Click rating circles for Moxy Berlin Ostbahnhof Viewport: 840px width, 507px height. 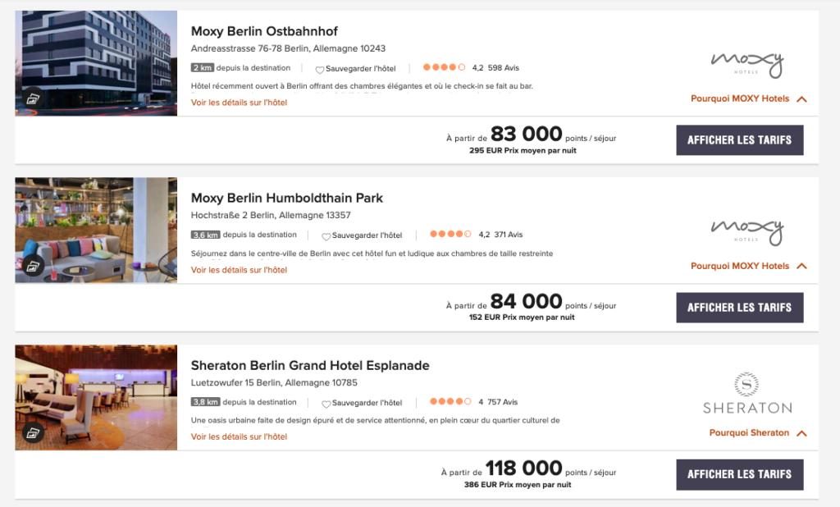(x=444, y=67)
